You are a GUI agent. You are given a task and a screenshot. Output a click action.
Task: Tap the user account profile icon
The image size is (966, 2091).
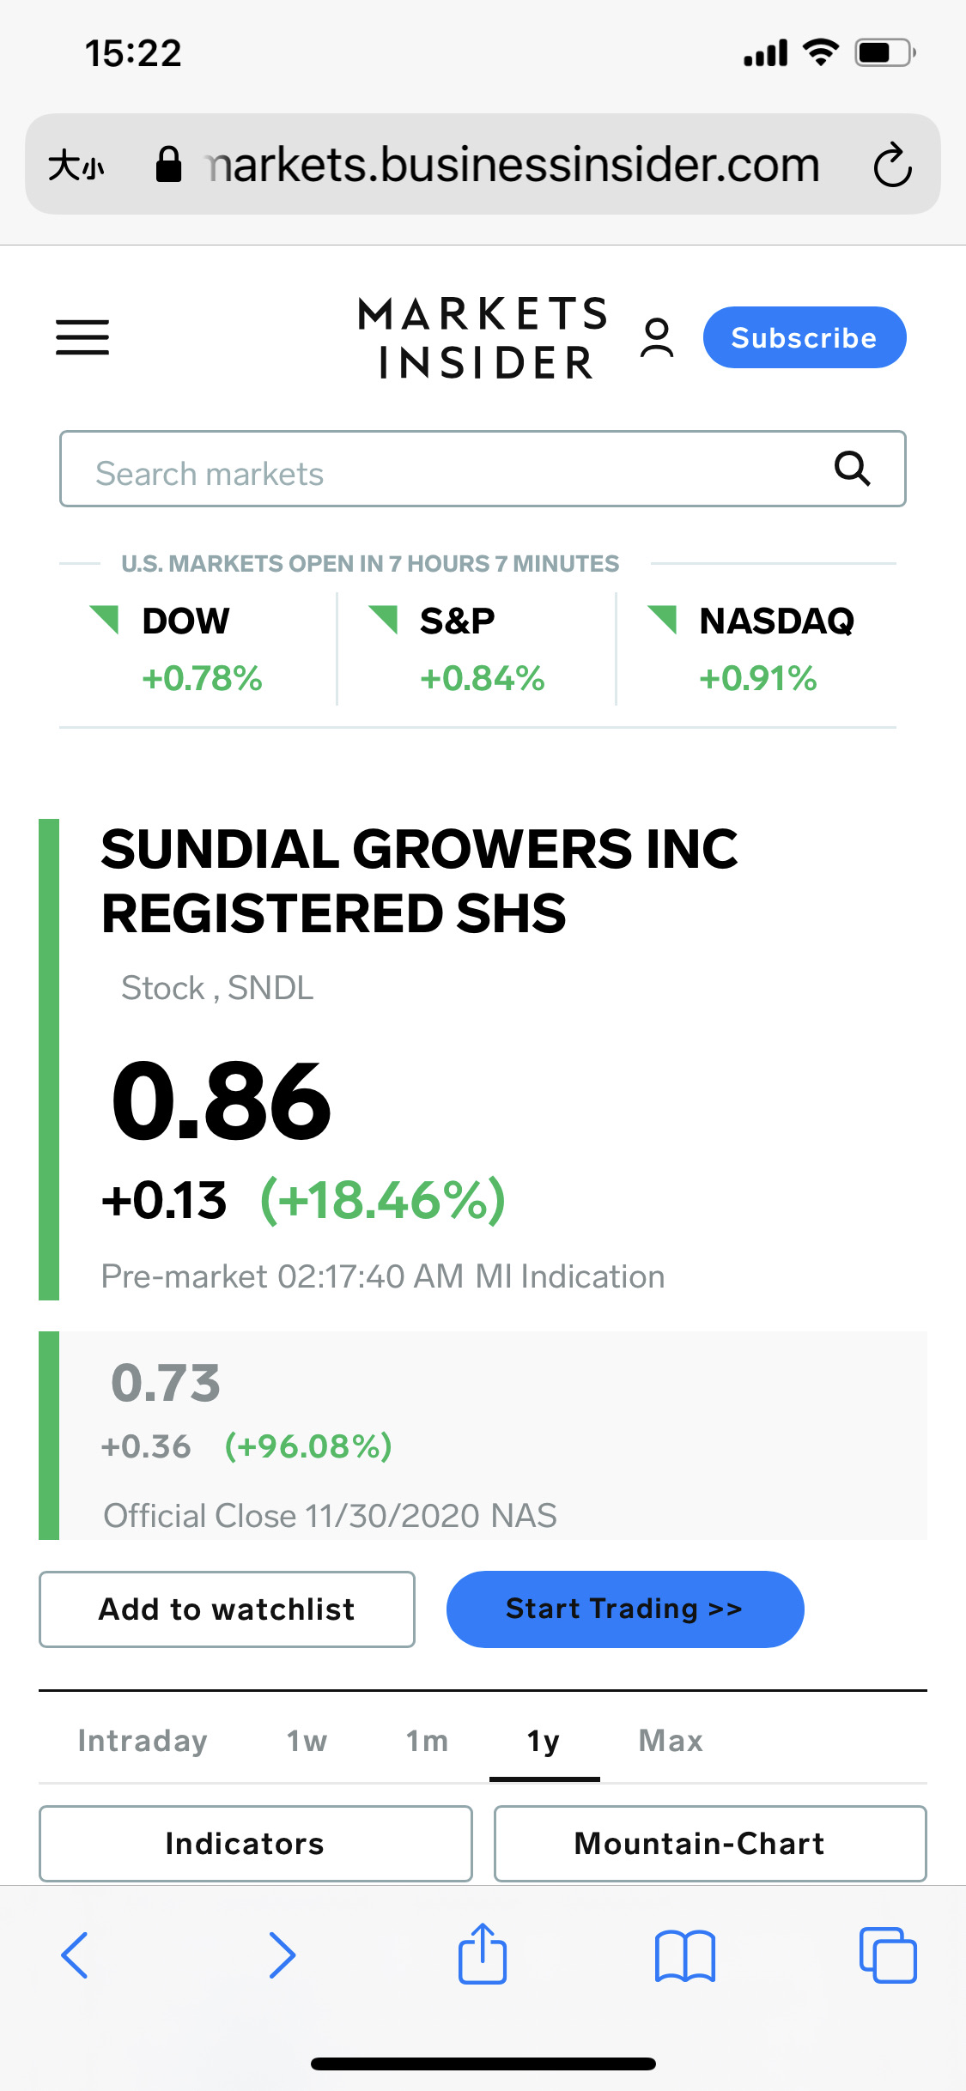point(657,337)
